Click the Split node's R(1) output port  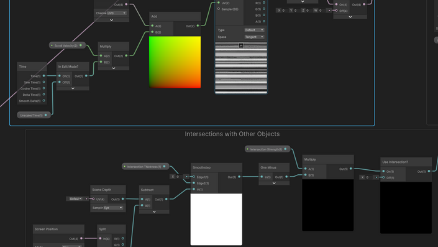tap(122, 238)
